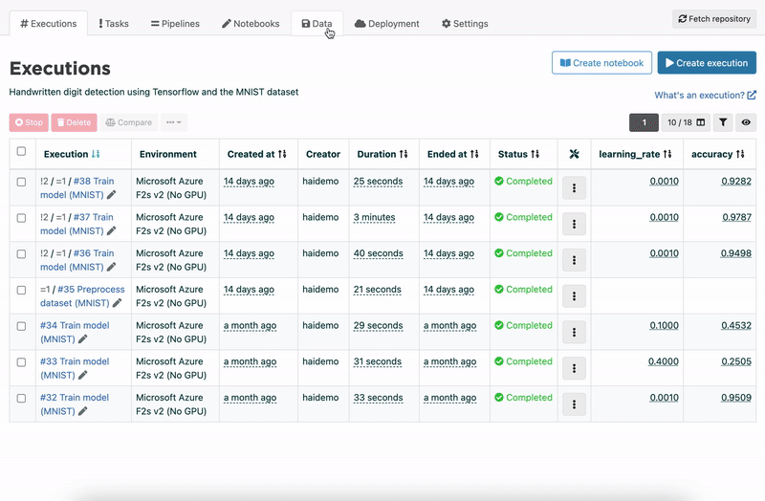
Task: Edit title of execution #35 via pencil
Action: (117, 303)
